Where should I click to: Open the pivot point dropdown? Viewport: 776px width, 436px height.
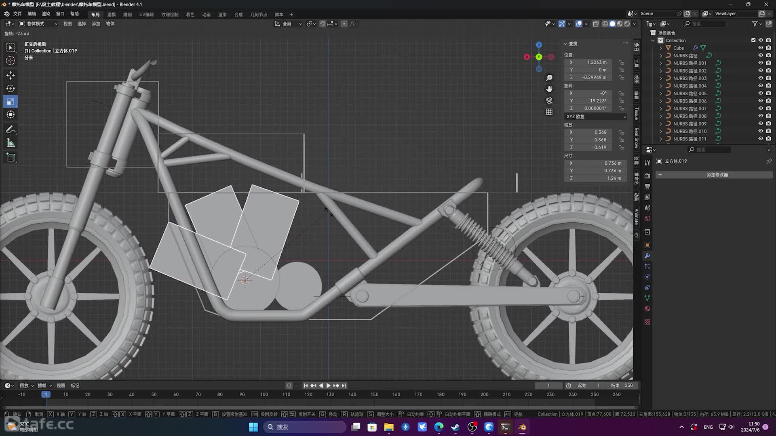coord(311,24)
